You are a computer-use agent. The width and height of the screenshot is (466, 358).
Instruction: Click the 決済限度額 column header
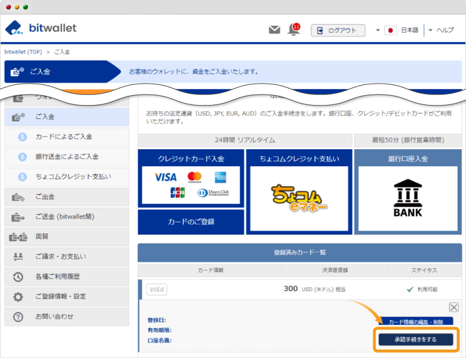point(335,270)
